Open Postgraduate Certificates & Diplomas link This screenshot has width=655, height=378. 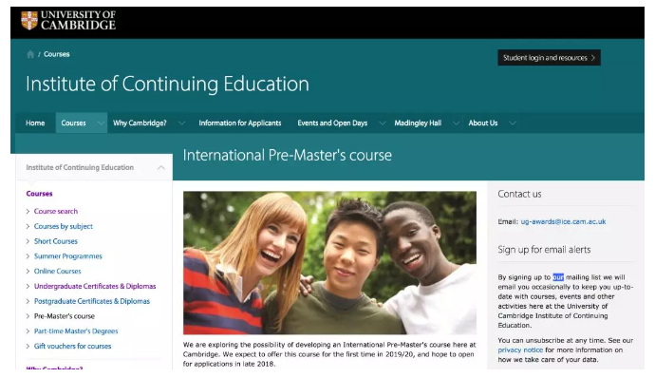(x=92, y=301)
